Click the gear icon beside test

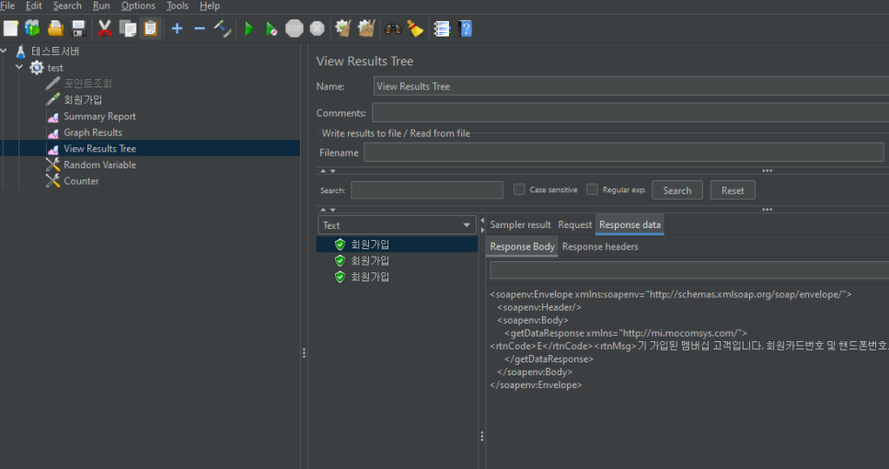point(37,67)
